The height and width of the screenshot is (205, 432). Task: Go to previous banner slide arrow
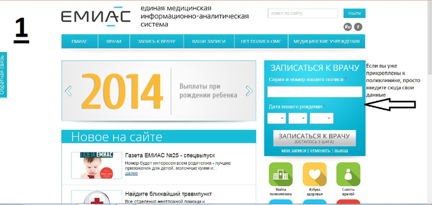coord(68,91)
